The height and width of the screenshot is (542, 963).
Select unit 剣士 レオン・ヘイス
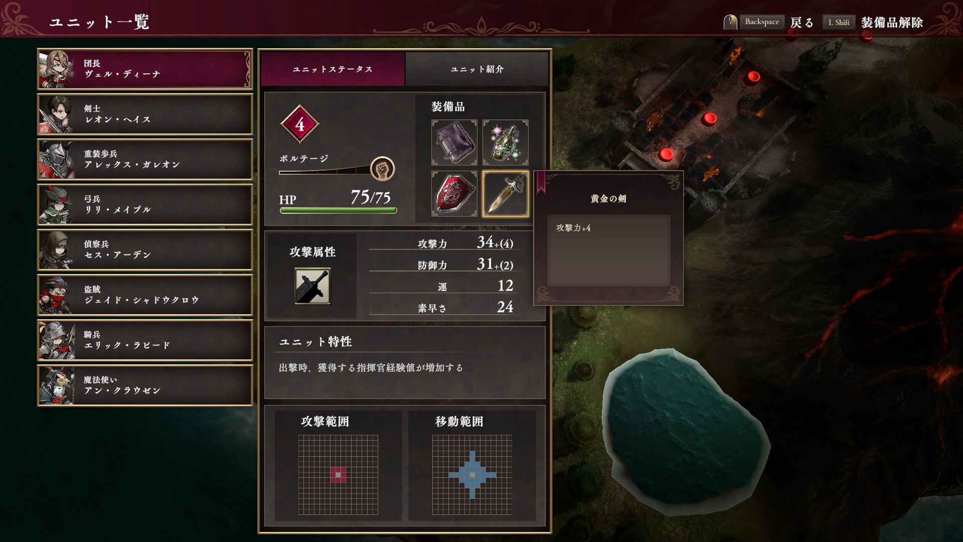(x=145, y=114)
